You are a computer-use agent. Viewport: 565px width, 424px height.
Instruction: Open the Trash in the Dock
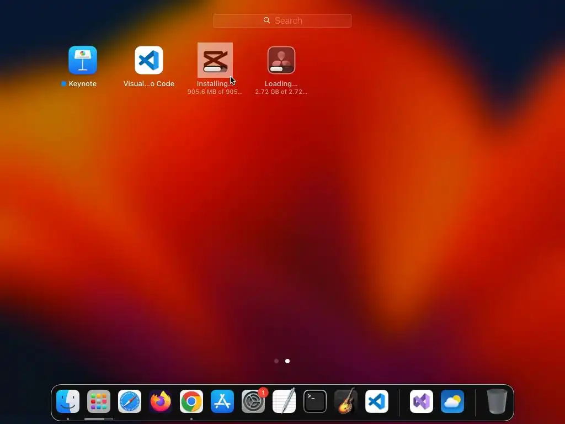(x=497, y=401)
